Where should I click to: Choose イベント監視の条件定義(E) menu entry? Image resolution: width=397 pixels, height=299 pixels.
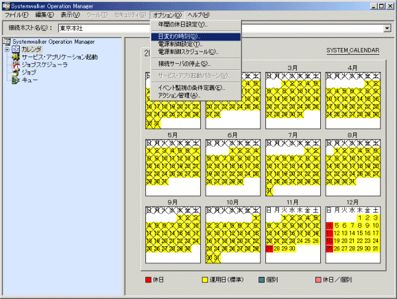tap(195, 88)
